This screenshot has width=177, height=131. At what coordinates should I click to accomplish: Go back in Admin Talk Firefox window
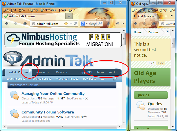tap(7, 24)
